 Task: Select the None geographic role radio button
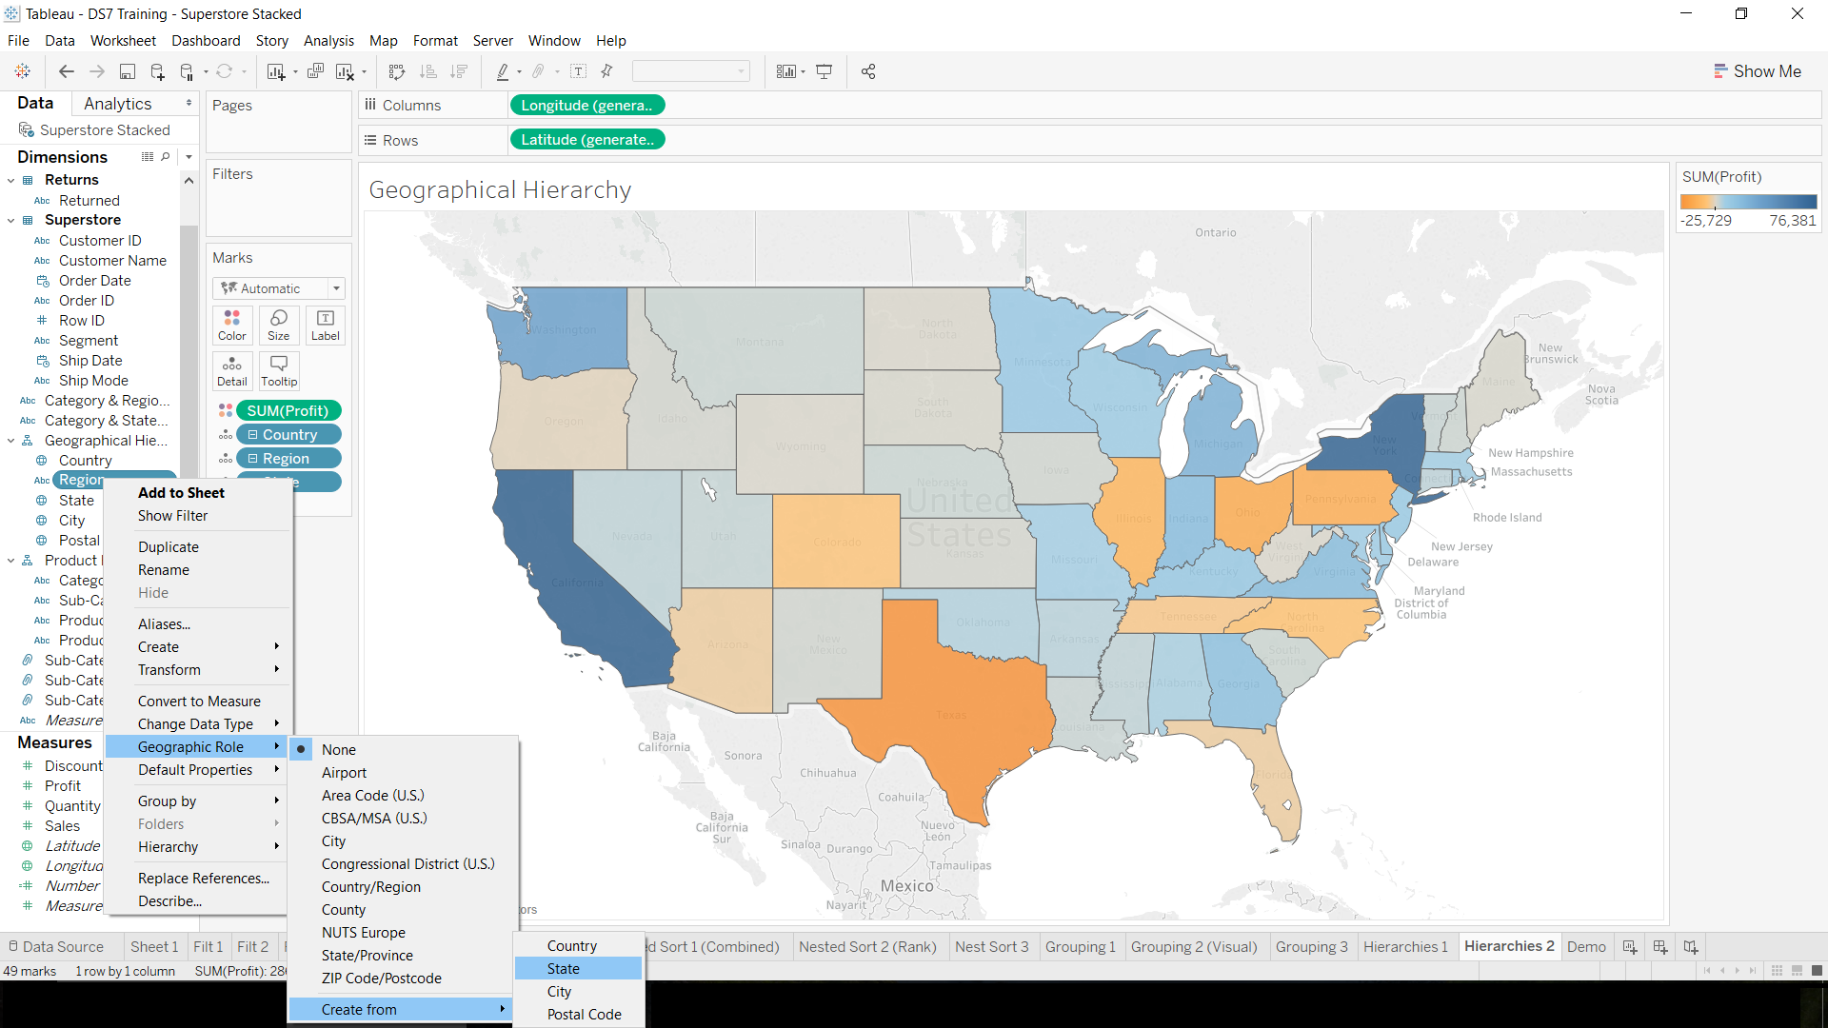point(301,749)
